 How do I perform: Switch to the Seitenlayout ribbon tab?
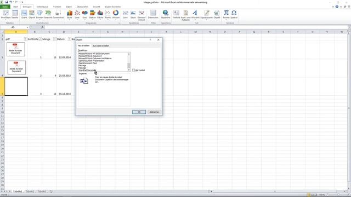42,7
